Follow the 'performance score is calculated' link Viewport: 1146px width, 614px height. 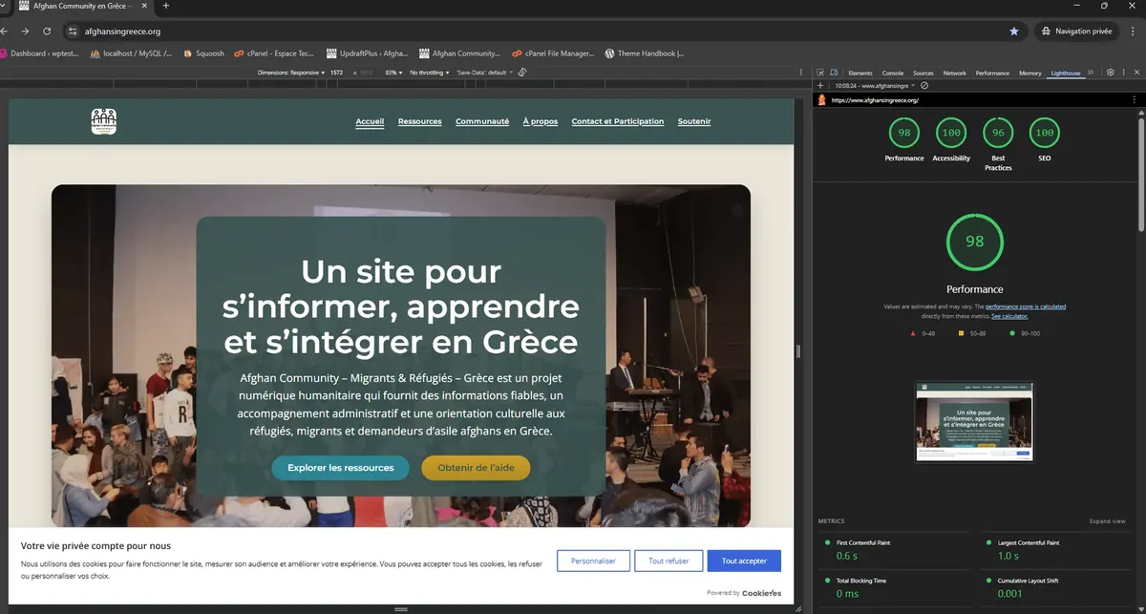point(1026,307)
